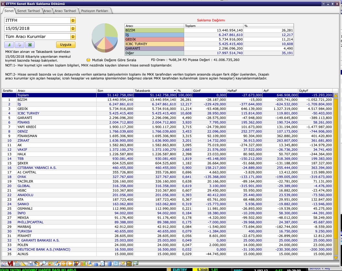Open the 15/05/2018 date dropdown arrows
The width and height of the screenshot is (342, 271).
click(73, 29)
